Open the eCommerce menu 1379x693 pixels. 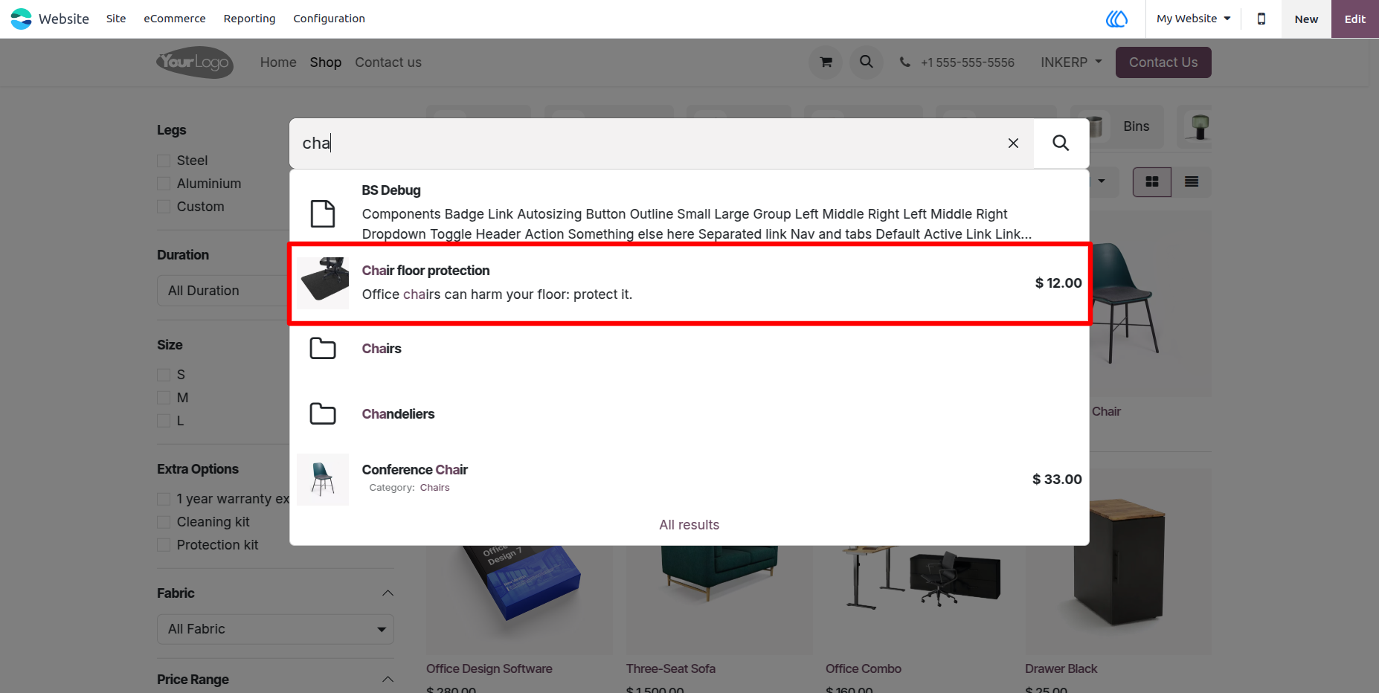[175, 19]
